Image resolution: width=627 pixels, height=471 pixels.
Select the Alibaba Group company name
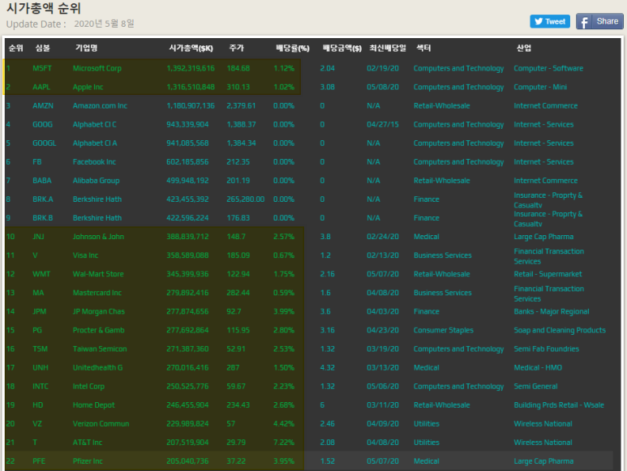96,181
